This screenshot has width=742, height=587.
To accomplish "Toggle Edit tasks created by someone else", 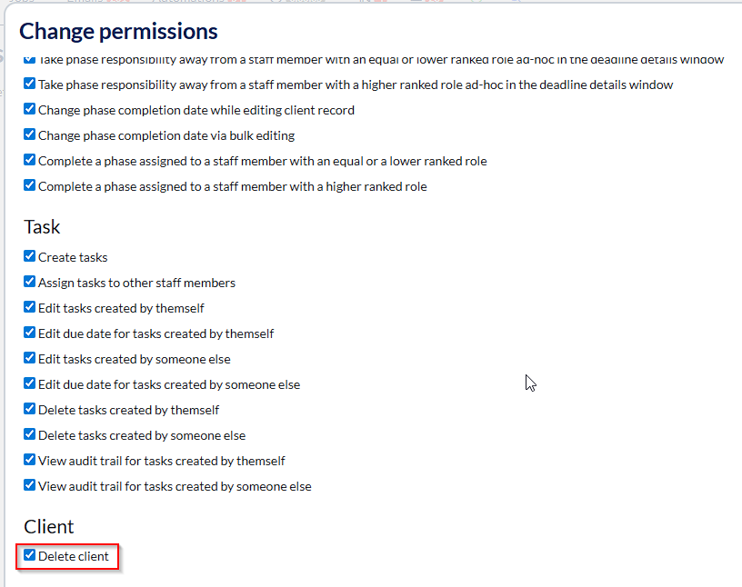I will click(30, 358).
